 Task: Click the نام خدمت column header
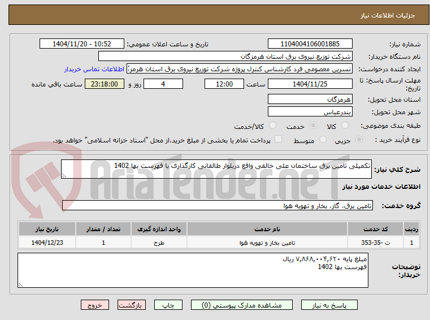tap(267, 229)
